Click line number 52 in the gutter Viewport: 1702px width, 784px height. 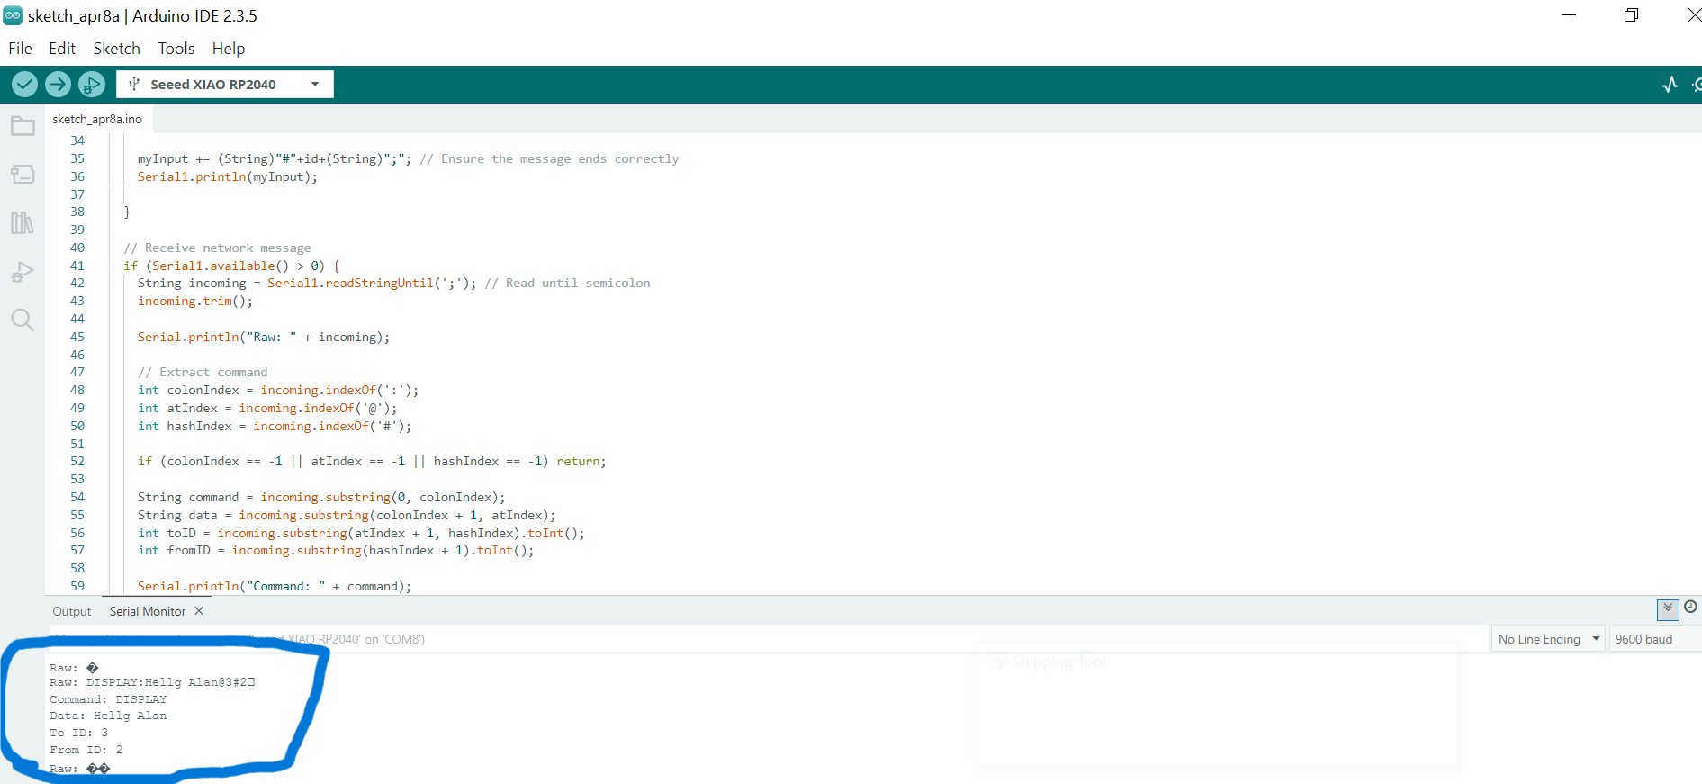(x=77, y=461)
